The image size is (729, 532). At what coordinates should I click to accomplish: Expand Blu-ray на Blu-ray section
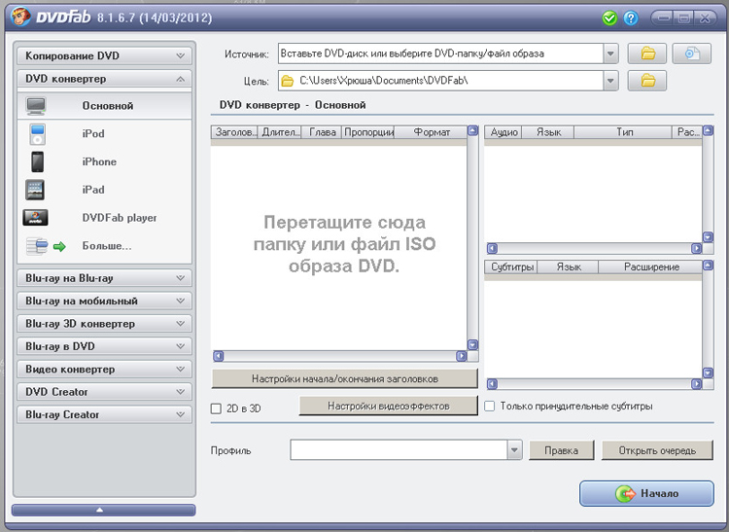click(104, 278)
